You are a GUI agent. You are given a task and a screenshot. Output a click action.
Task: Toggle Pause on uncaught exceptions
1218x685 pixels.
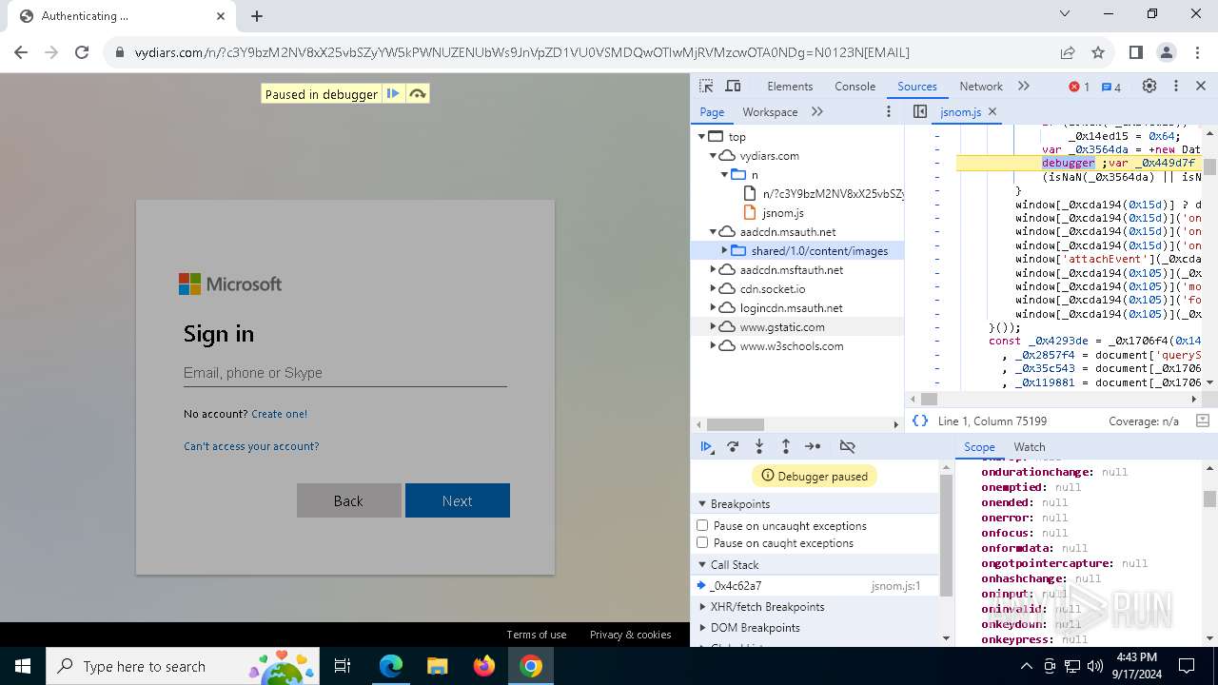coord(702,525)
